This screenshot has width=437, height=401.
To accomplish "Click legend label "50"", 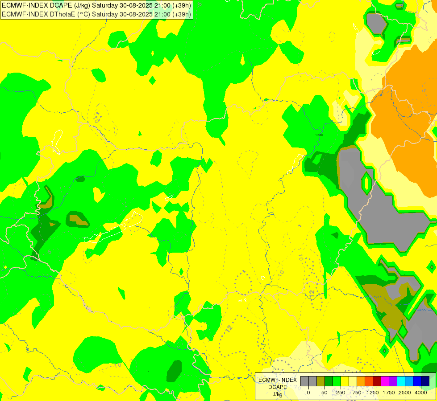I will (325, 393).
